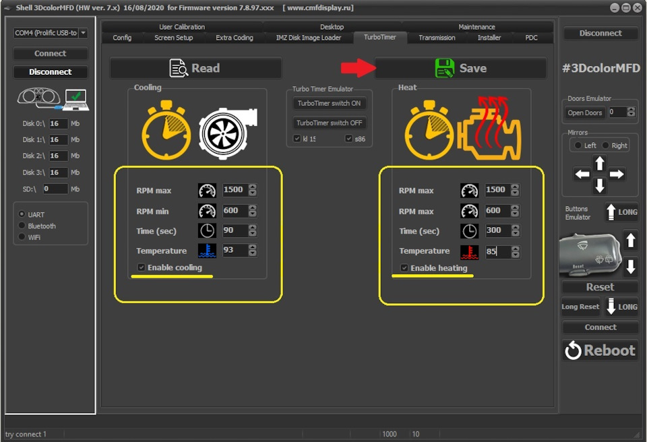The height and width of the screenshot is (442, 647).
Task: Open the COM4 port dropdown
Action: click(84, 32)
